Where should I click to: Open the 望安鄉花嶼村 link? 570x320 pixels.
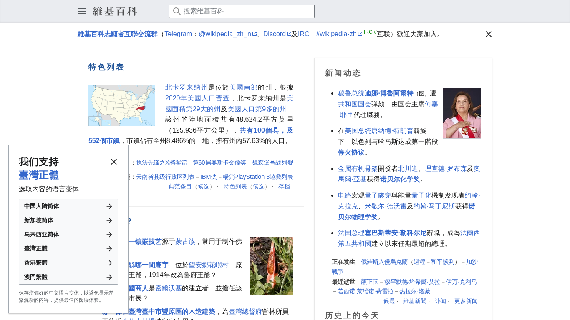[209, 265]
